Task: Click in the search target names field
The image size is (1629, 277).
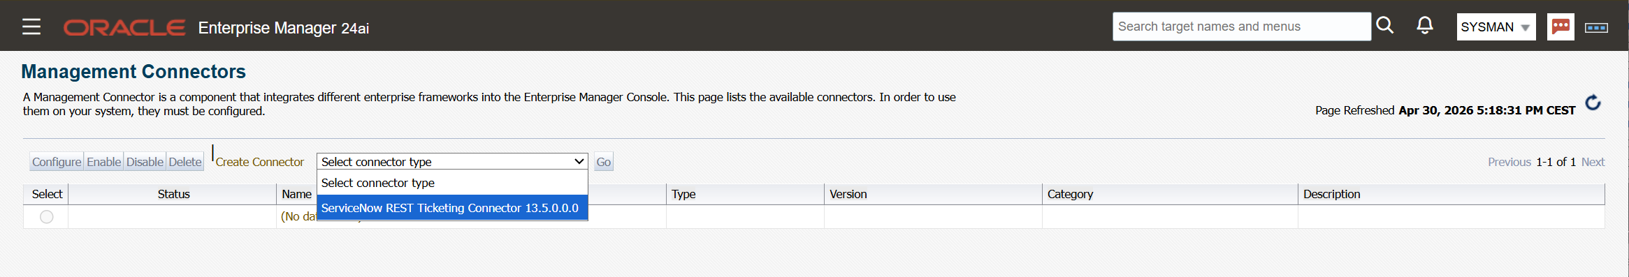Action: pyautogui.click(x=1242, y=27)
